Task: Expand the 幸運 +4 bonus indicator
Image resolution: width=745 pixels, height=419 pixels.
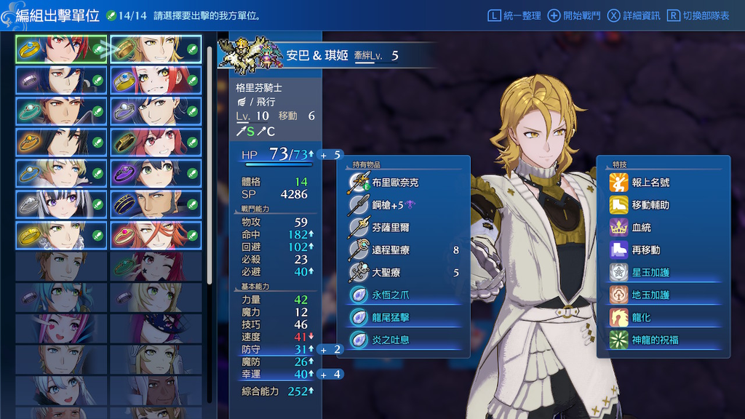Action: click(330, 375)
